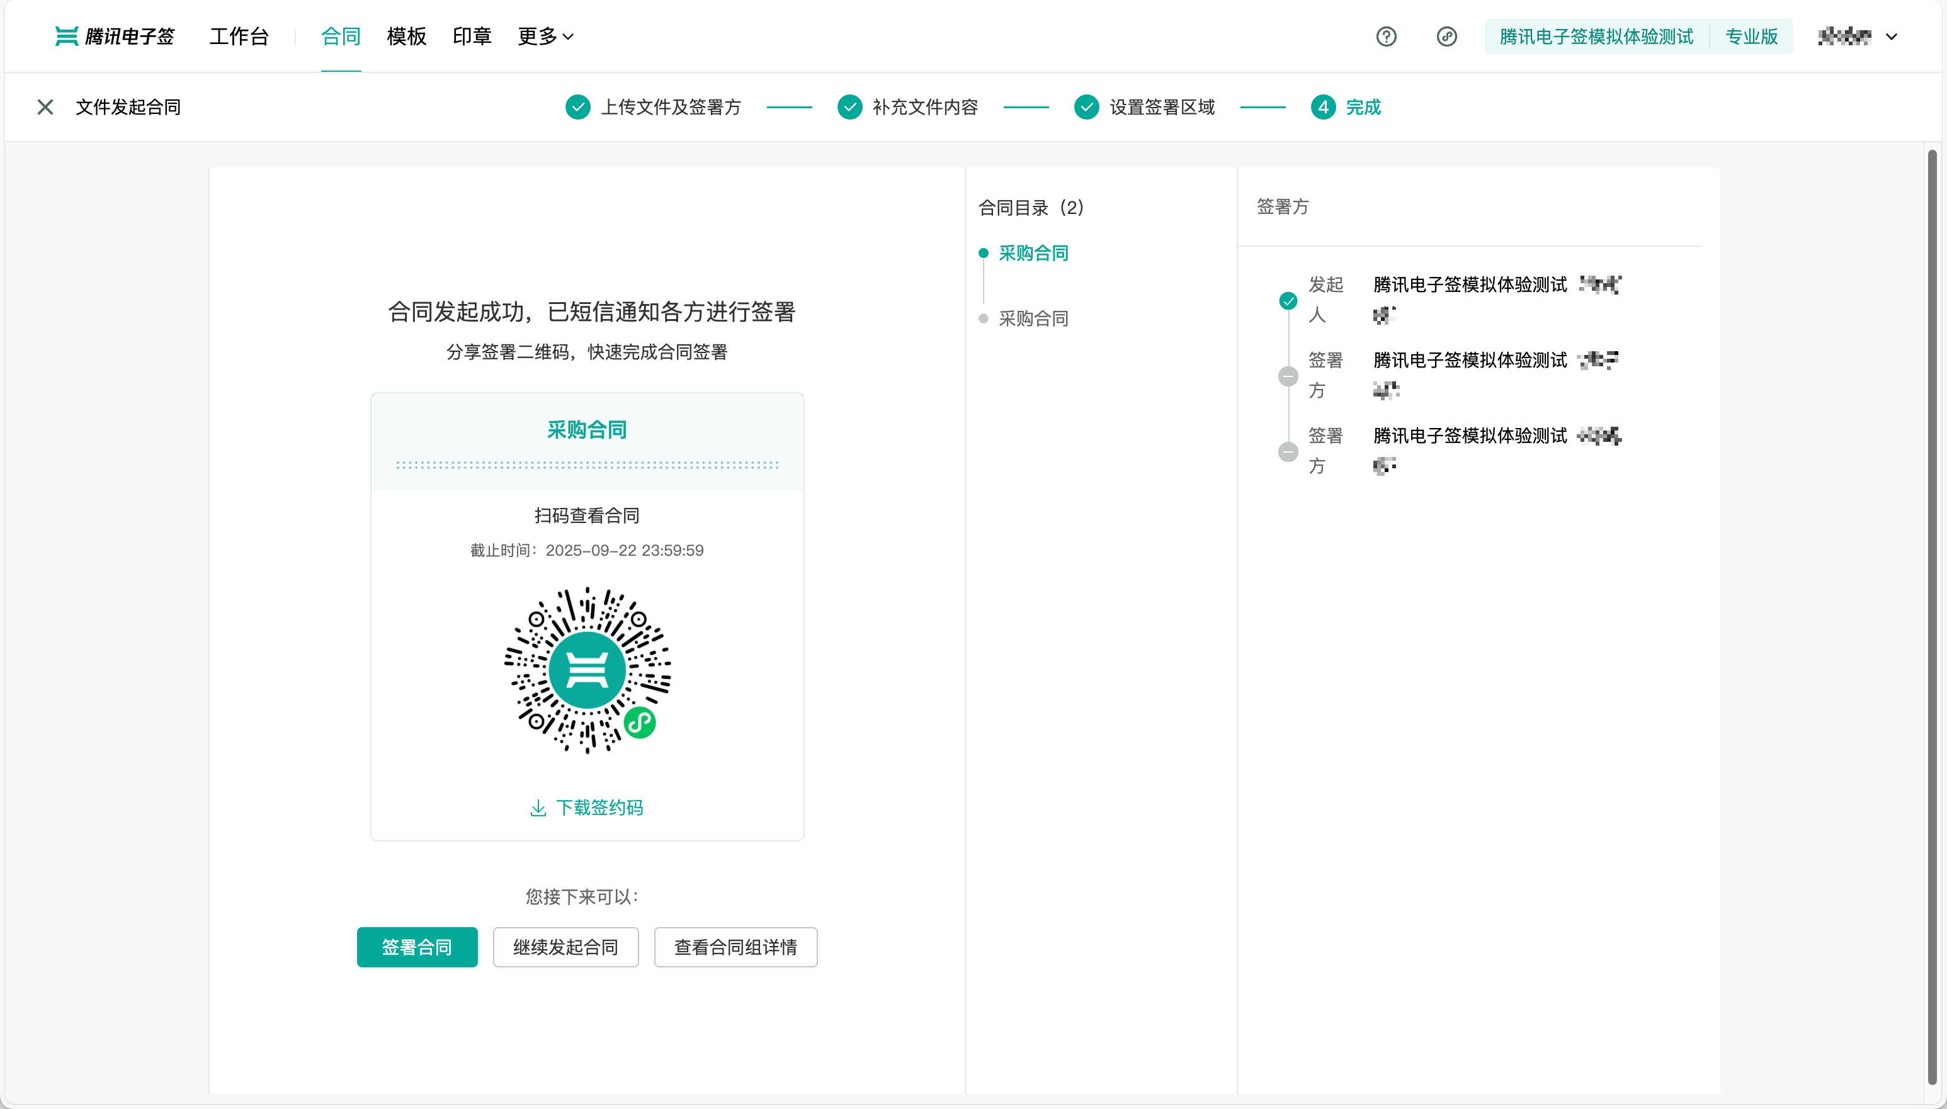
Task: Select the active 采购合同 catalog bullet
Action: click(983, 253)
